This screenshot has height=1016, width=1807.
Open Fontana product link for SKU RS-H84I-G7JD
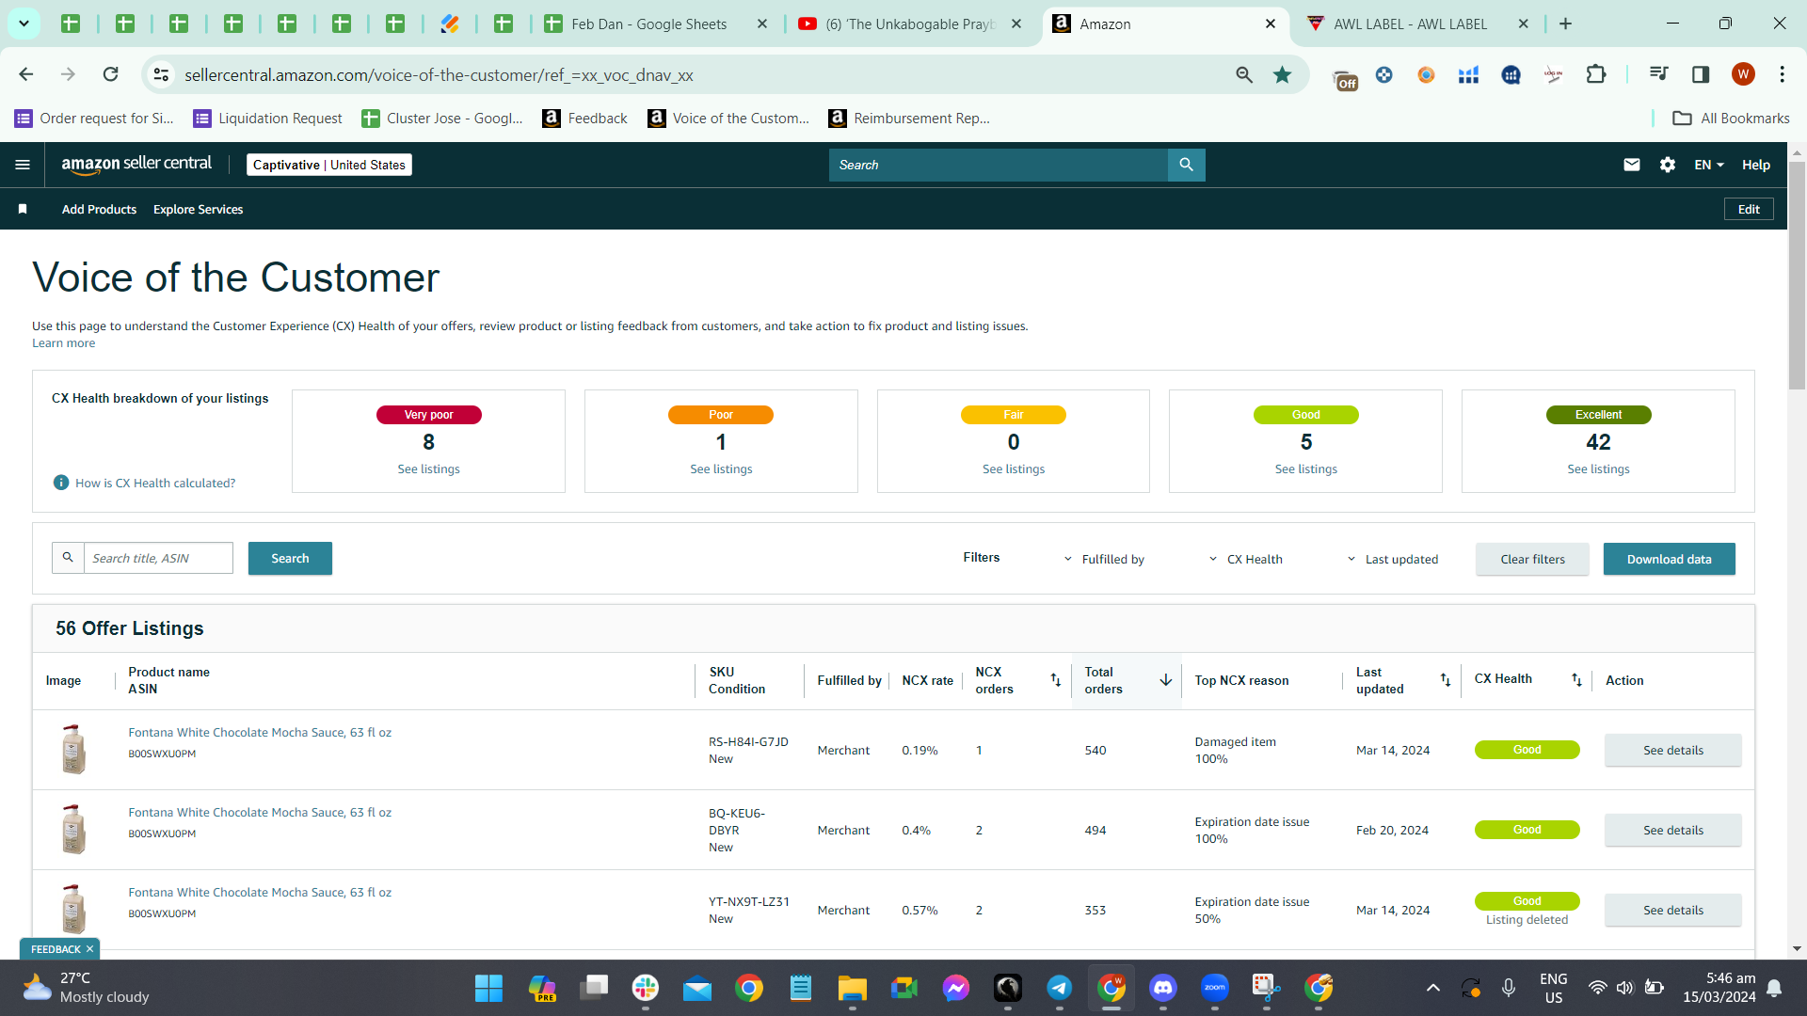260,733
